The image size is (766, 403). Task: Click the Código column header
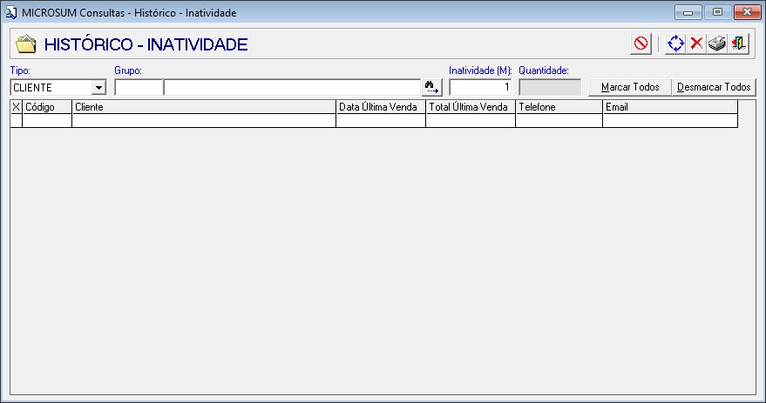(x=47, y=107)
